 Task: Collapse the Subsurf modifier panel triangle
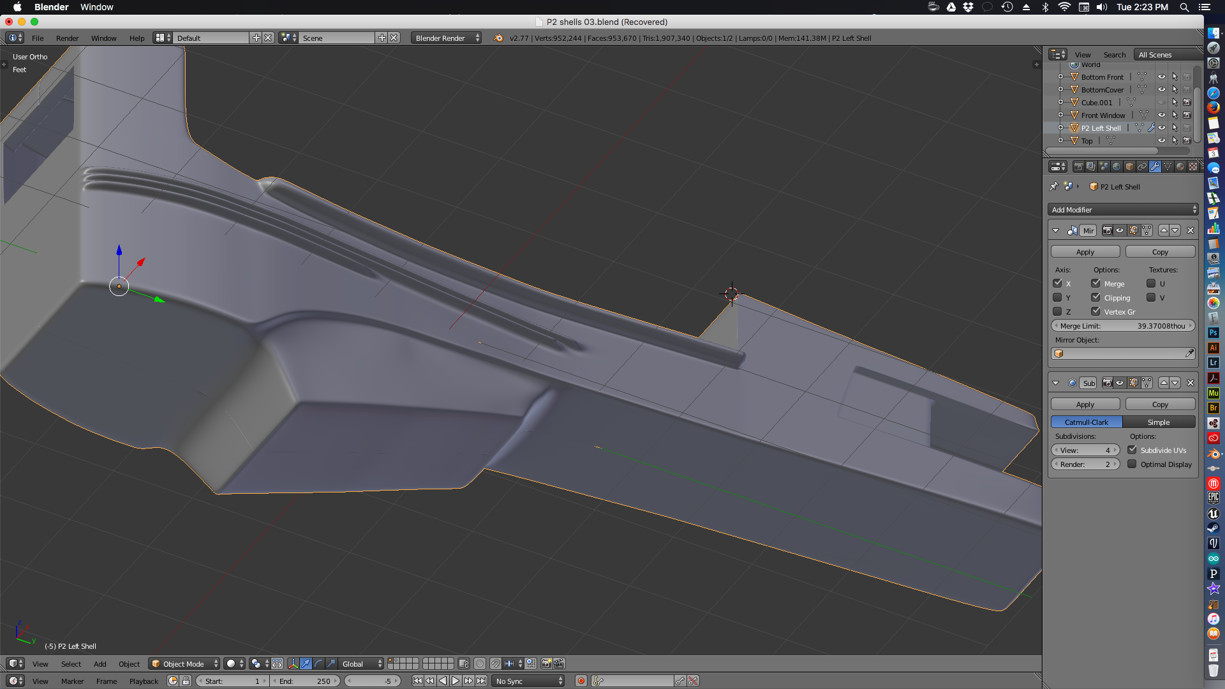pyautogui.click(x=1056, y=383)
